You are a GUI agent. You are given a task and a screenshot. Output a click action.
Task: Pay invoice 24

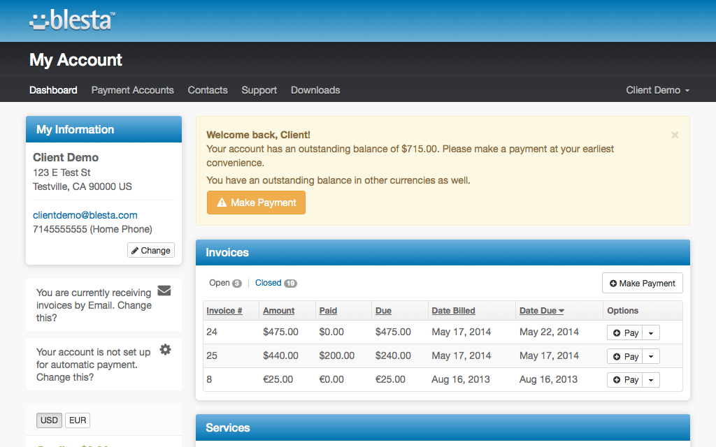[624, 332]
